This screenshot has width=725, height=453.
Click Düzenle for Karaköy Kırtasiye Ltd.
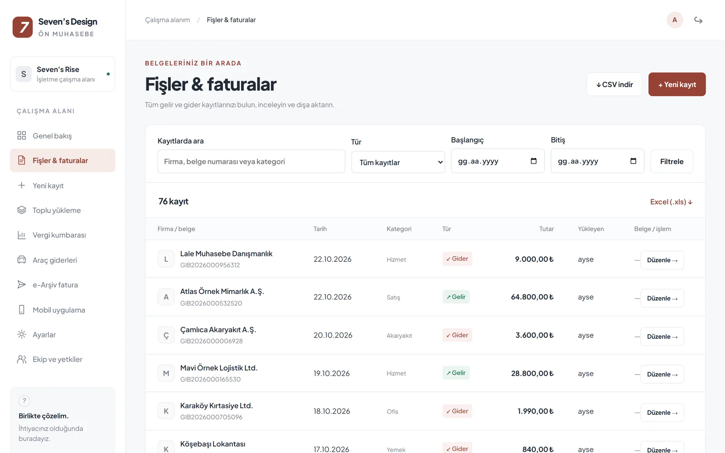pyautogui.click(x=662, y=413)
